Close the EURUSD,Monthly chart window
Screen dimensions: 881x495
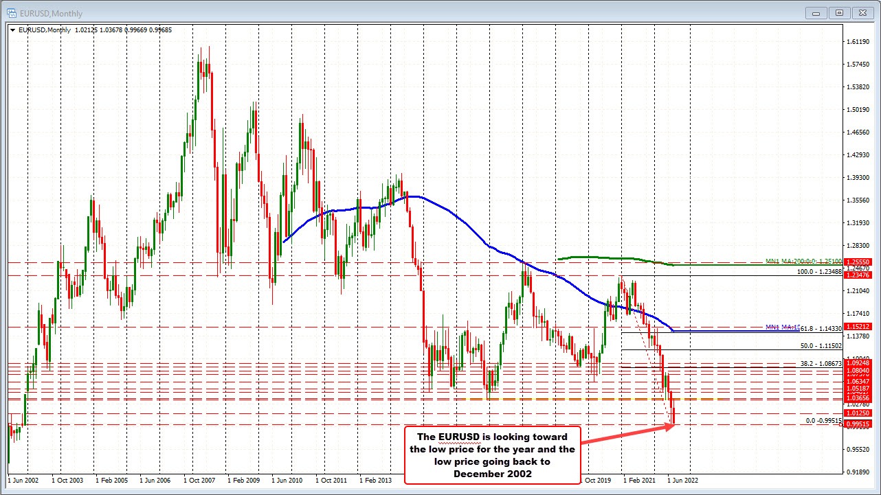tap(862, 12)
